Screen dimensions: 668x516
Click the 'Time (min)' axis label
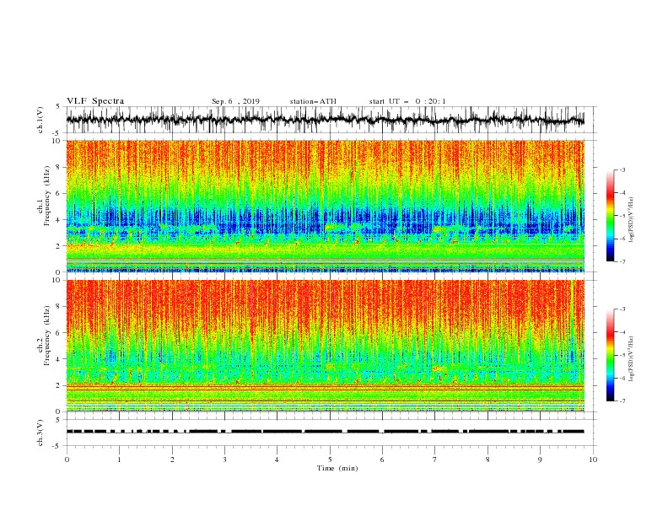pos(337,468)
